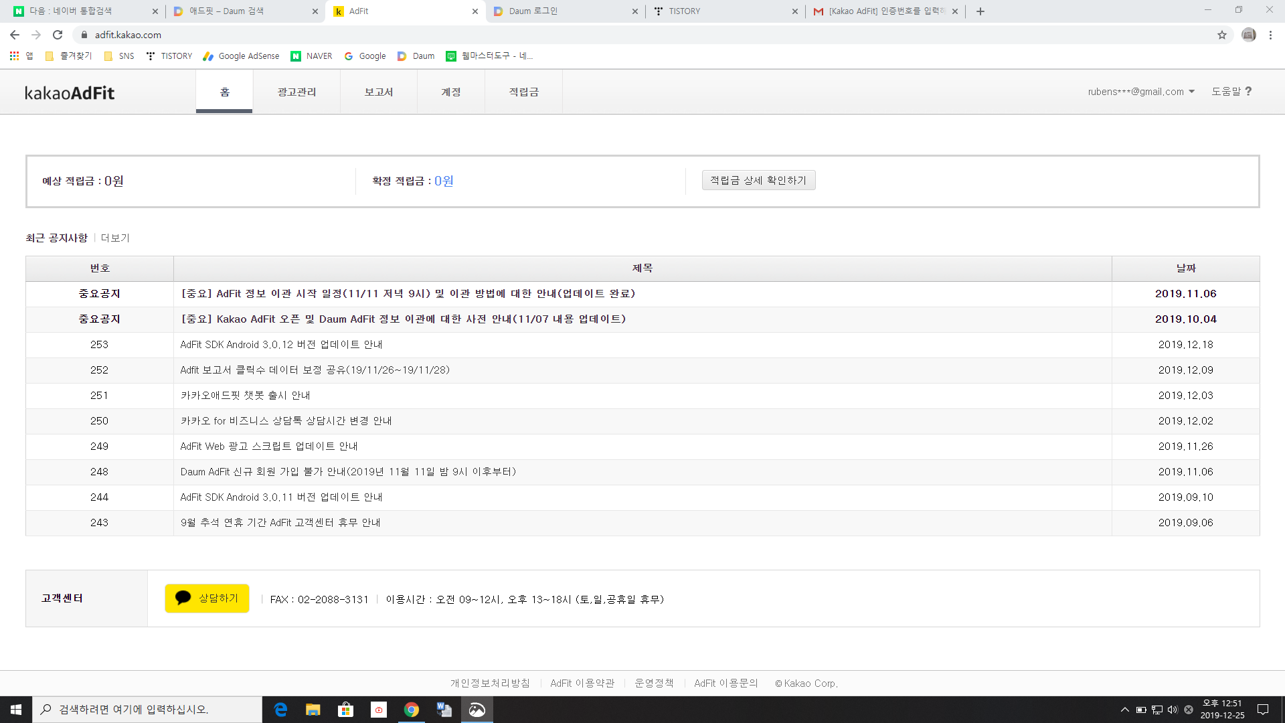
Task: Open Chrome profile avatar icon
Action: (x=1248, y=35)
